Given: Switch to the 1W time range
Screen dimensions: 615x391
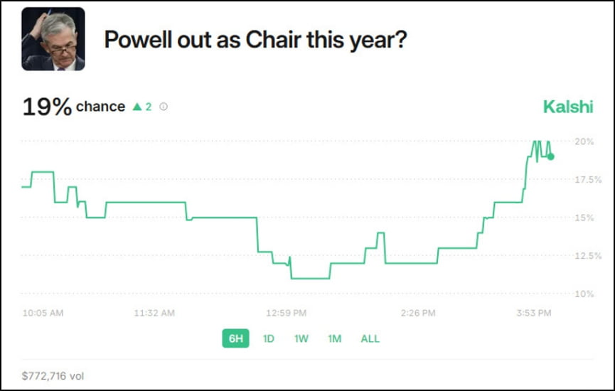Looking at the screenshot, I should (301, 338).
